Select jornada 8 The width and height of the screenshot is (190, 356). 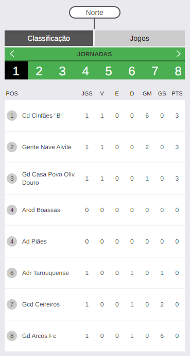[x=178, y=71]
